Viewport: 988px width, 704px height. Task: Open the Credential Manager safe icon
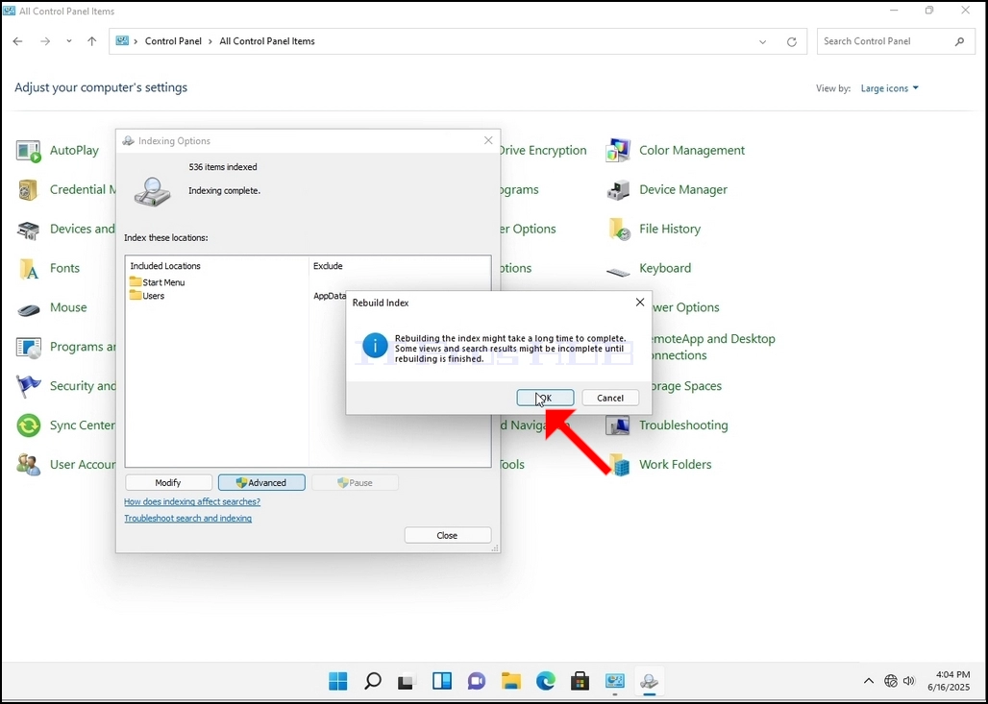click(29, 190)
